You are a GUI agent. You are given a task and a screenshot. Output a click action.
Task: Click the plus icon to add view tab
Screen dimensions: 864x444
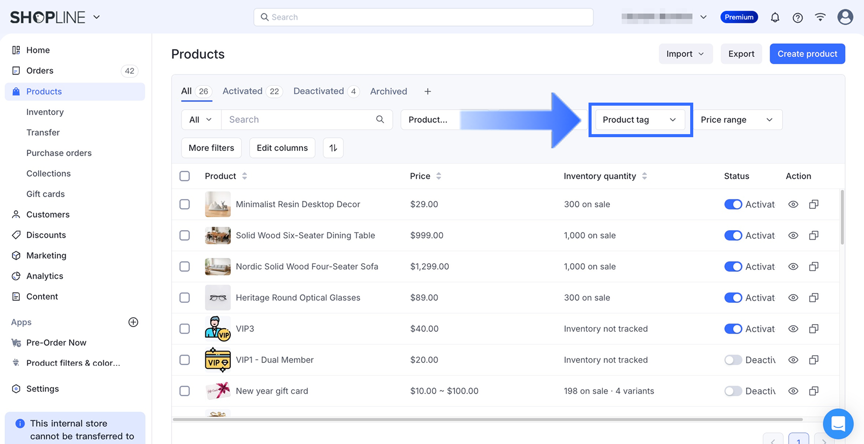427,91
